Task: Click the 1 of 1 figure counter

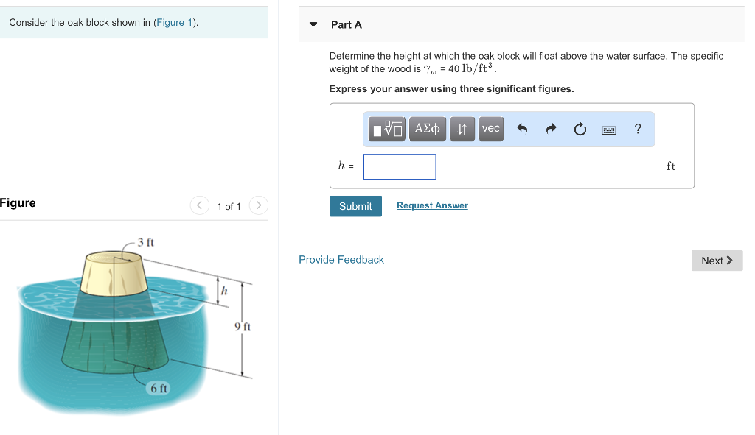Action: click(229, 206)
